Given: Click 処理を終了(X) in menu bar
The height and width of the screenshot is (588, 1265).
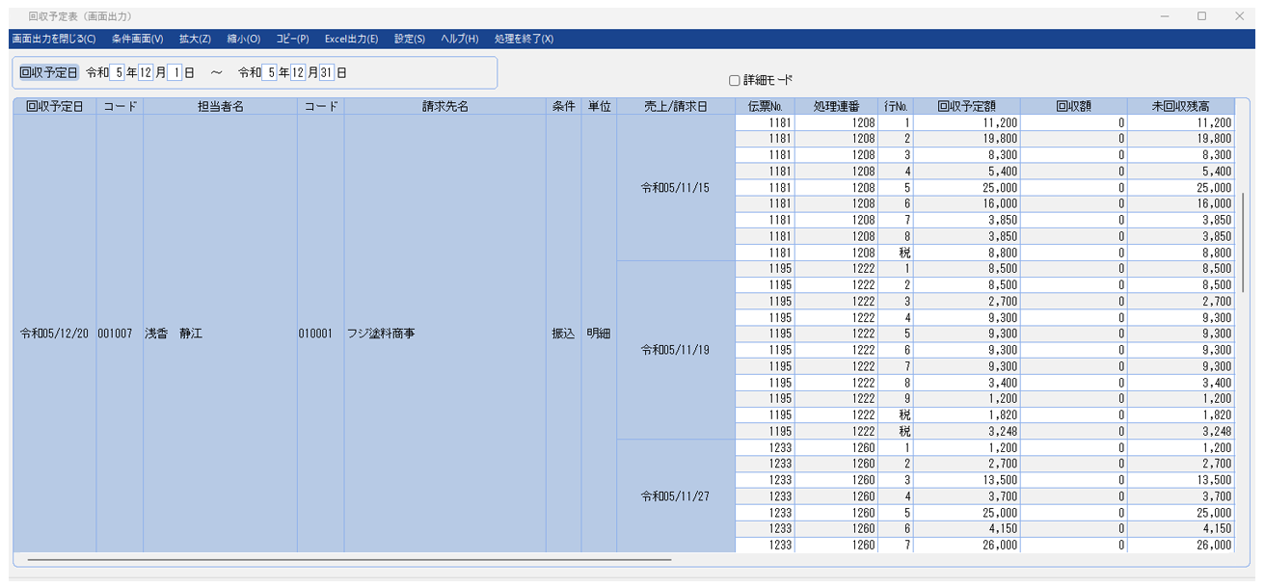Looking at the screenshot, I should coord(524,39).
